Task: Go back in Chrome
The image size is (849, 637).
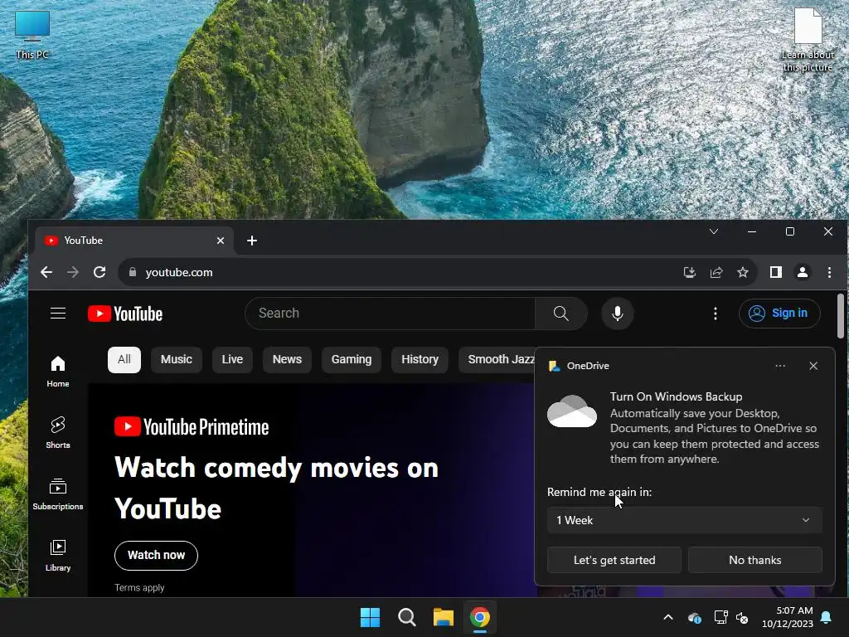Action: tap(46, 272)
